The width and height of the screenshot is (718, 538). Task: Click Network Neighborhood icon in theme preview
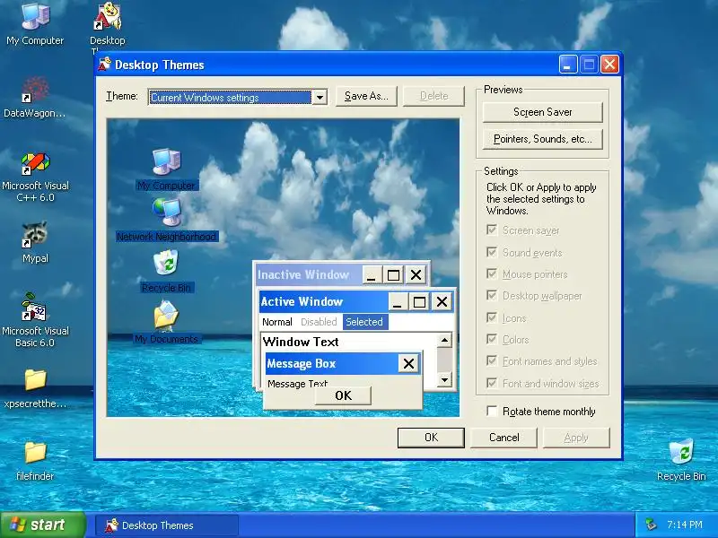tap(167, 213)
